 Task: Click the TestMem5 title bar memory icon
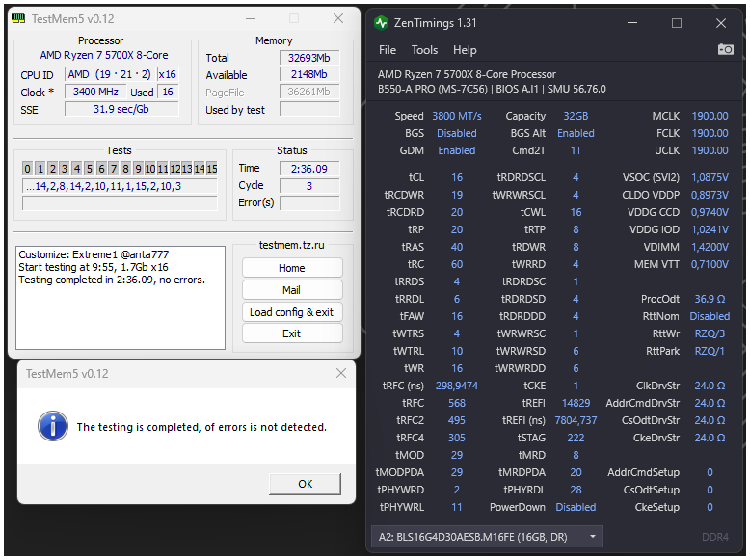[x=17, y=18]
